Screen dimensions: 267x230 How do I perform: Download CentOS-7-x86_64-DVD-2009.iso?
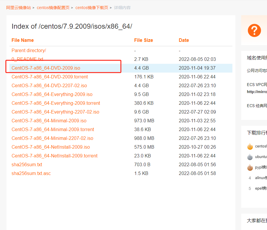46,68
